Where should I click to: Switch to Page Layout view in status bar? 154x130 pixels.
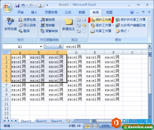92,126
